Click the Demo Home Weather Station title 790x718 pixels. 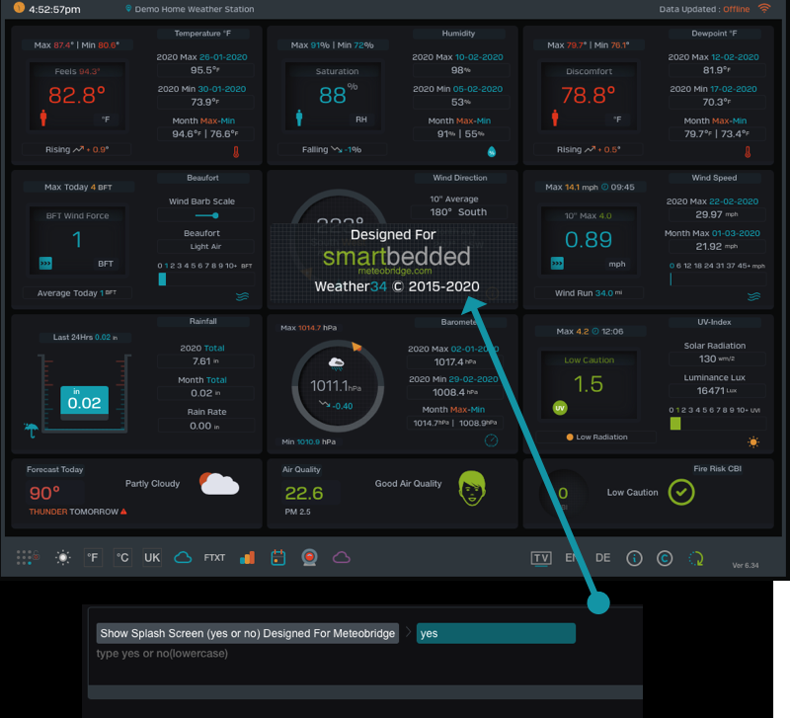[x=195, y=9]
